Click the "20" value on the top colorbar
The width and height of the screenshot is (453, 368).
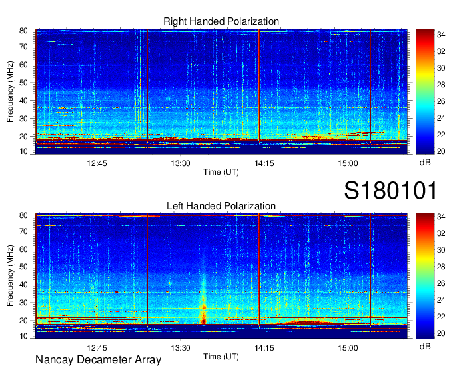tap(441, 151)
